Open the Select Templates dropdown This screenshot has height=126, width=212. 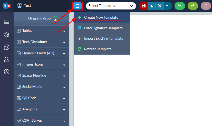[111, 6]
